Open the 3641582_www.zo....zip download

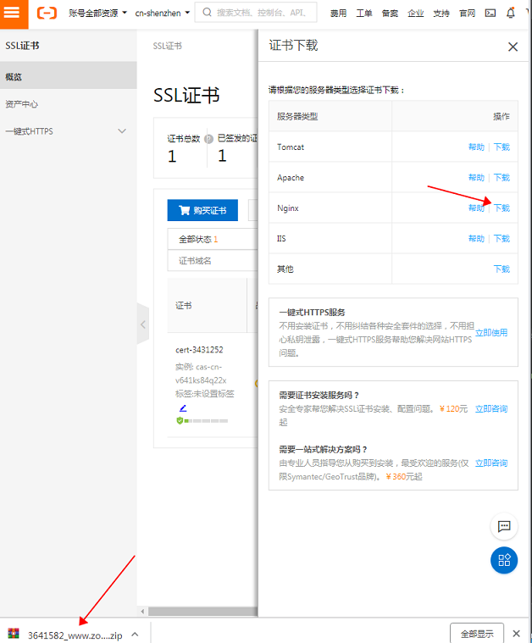(75, 635)
